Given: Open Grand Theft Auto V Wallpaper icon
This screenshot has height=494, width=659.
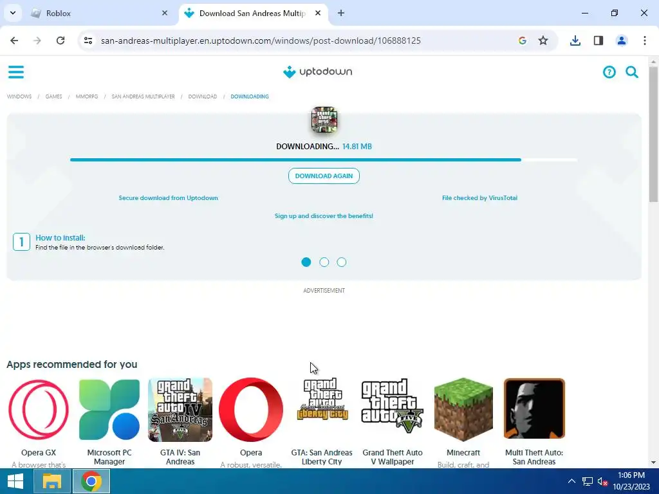Looking at the screenshot, I should (393, 406).
